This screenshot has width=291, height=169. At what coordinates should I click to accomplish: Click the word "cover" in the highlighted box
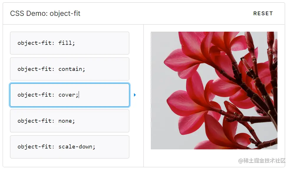(67, 95)
